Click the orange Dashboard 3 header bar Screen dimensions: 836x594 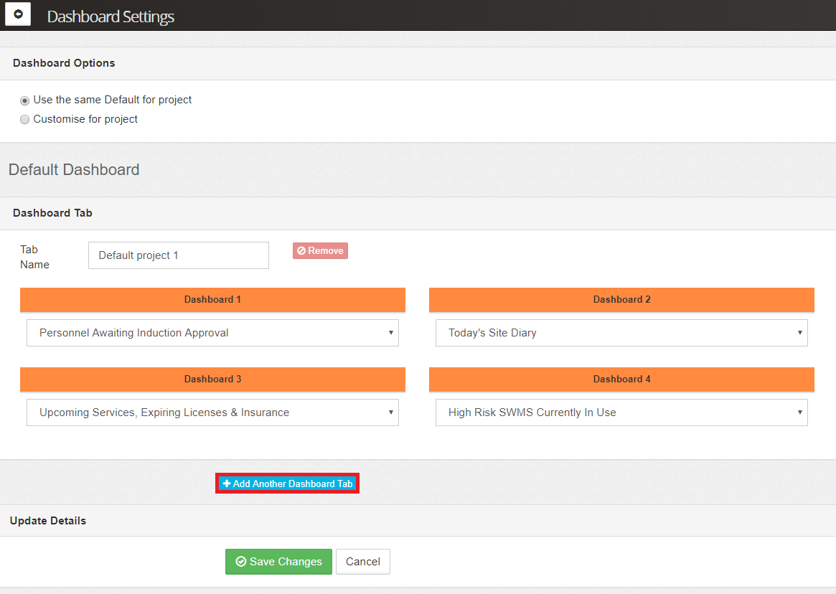(212, 379)
